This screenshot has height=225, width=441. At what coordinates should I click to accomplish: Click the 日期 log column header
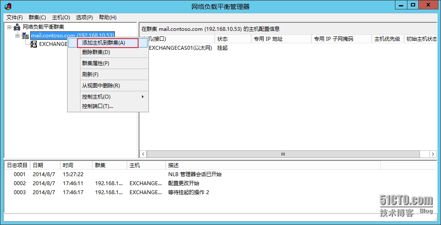point(45,165)
